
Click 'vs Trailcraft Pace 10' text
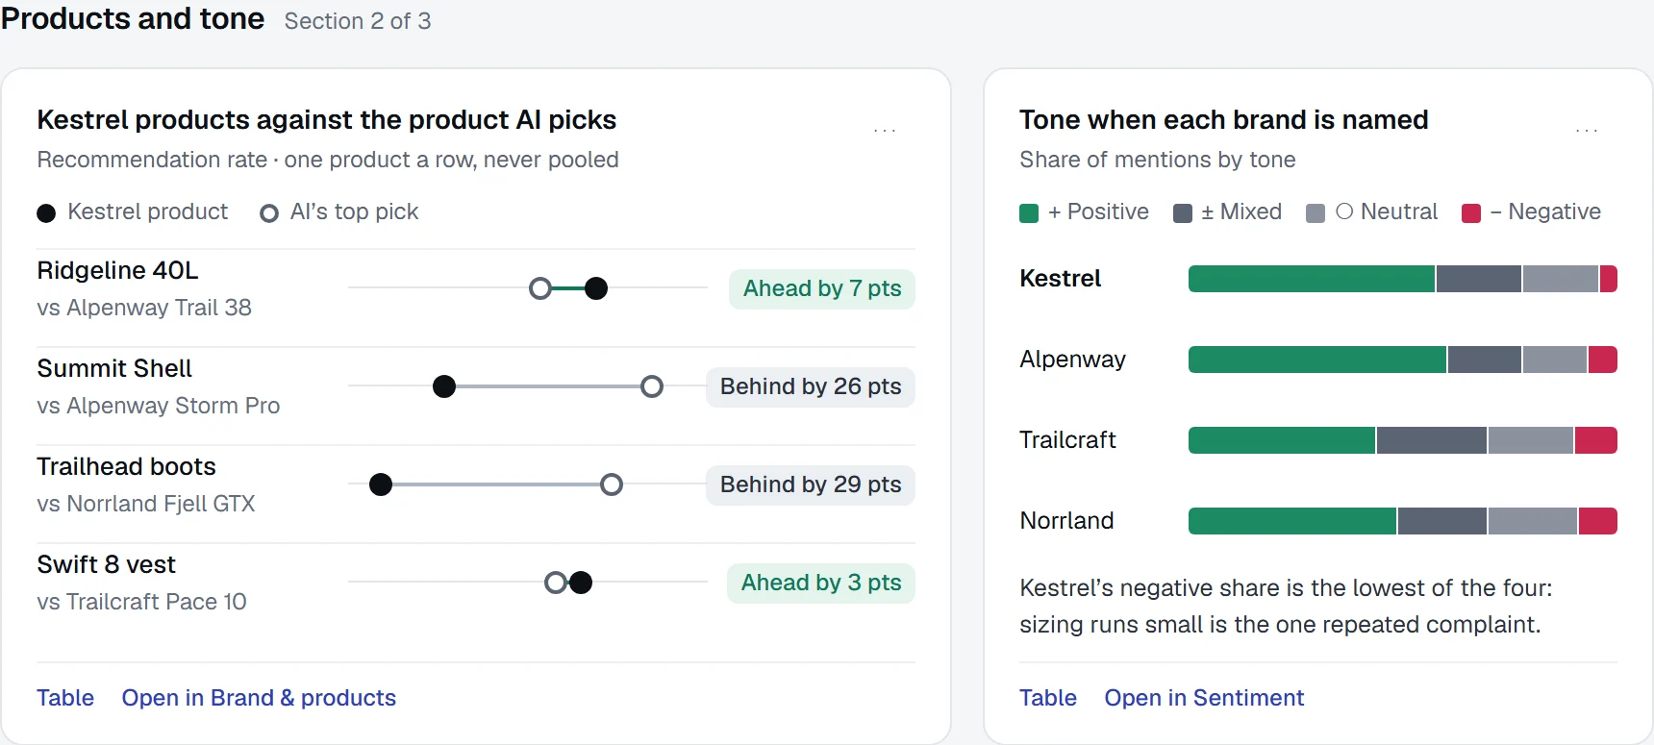(141, 602)
